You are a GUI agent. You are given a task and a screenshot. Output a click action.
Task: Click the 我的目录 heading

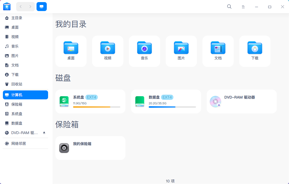pos(71,24)
